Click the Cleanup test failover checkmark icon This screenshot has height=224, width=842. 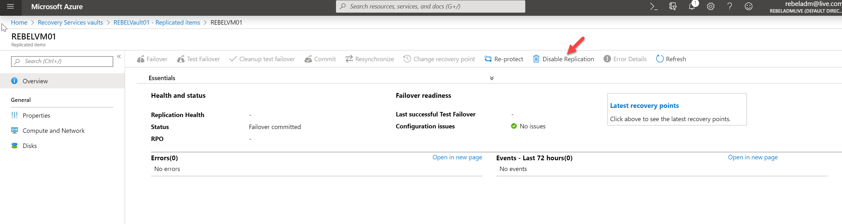click(x=233, y=59)
